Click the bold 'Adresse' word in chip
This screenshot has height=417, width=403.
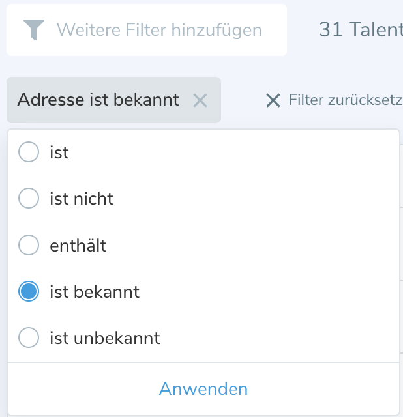[x=51, y=100]
